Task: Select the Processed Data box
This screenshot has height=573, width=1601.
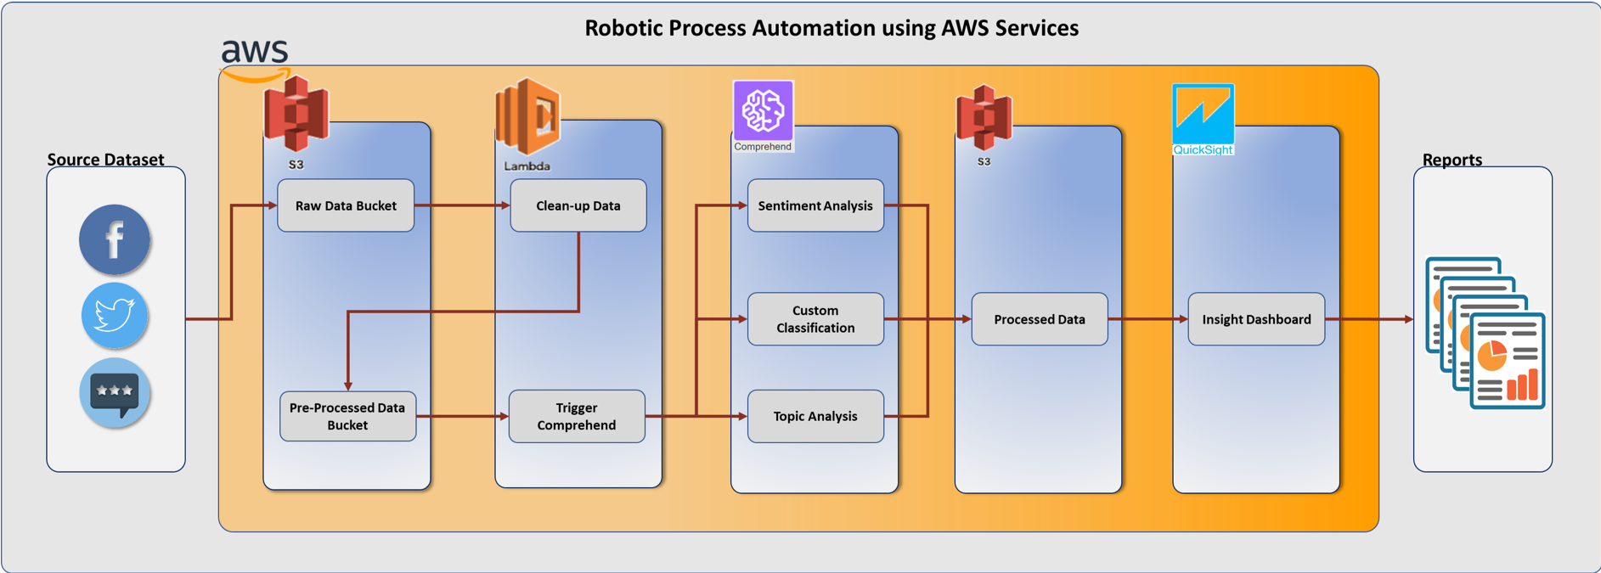Action: [x=1040, y=319]
